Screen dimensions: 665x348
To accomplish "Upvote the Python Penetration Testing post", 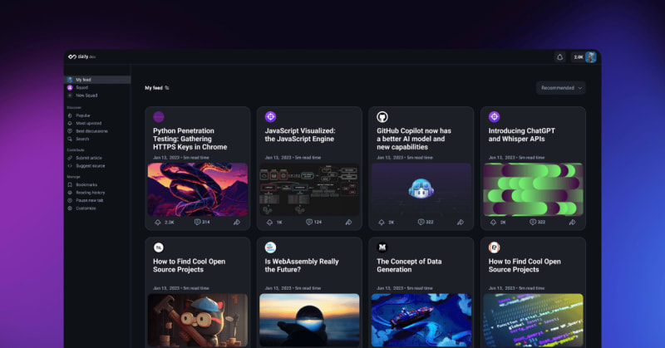I will tap(158, 222).
